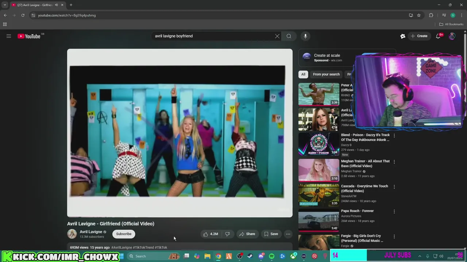
Task: Open Meghan Trainor All About That Bass thumbnail
Action: point(319,170)
